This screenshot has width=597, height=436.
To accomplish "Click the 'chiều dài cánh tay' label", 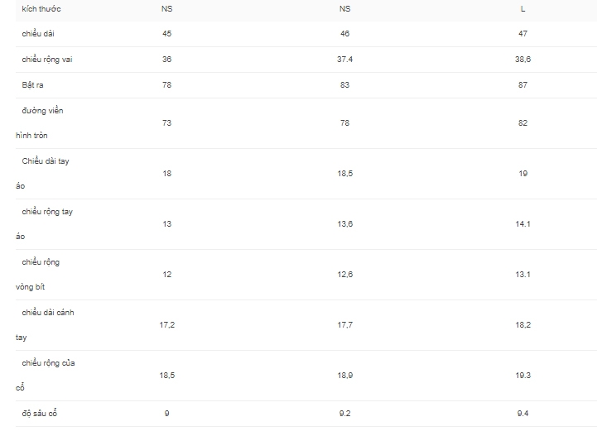I will click(x=45, y=325).
